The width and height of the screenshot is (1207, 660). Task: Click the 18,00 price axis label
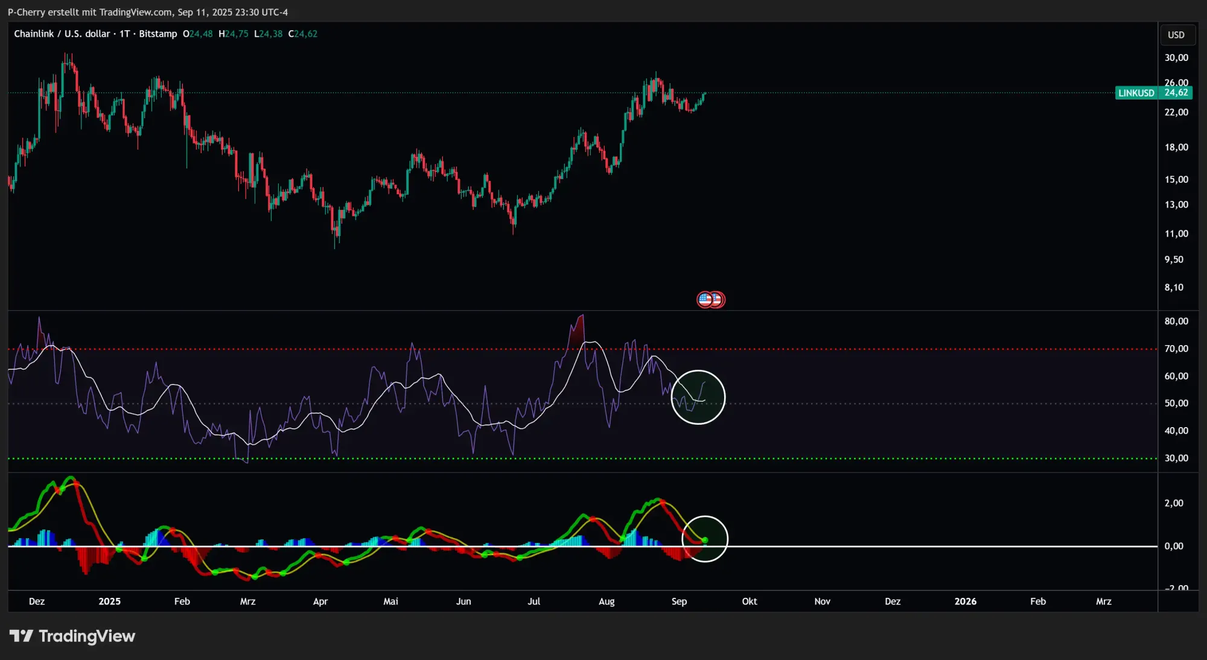coord(1176,147)
